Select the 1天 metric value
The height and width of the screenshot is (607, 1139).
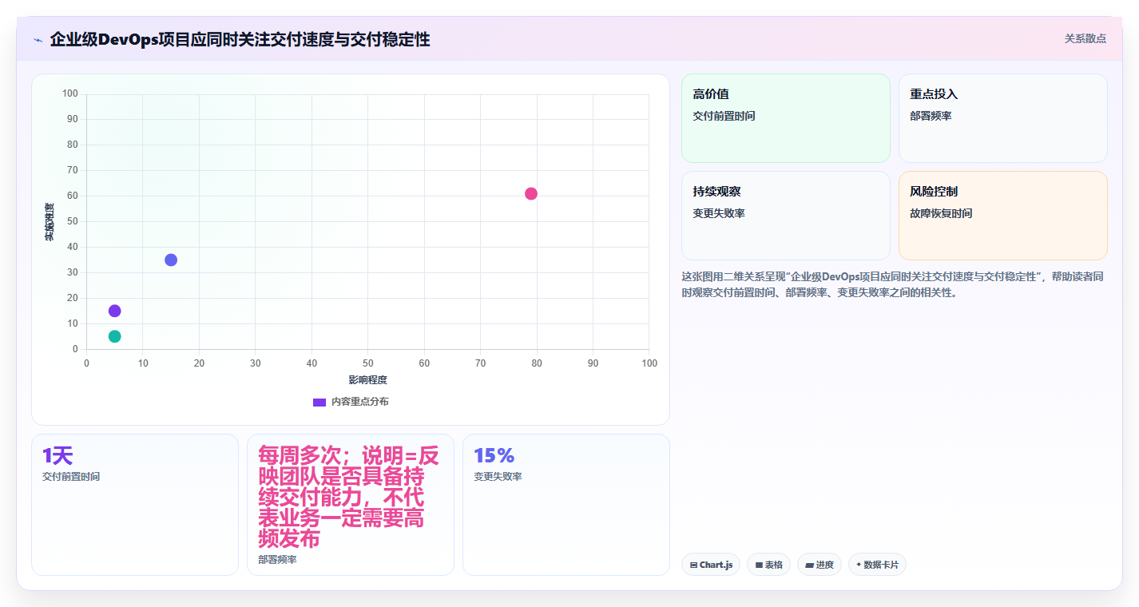[58, 456]
